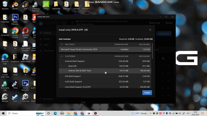Open the Fuse desktop shortcut
The height and width of the screenshot is (116, 207).
(25, 5)
